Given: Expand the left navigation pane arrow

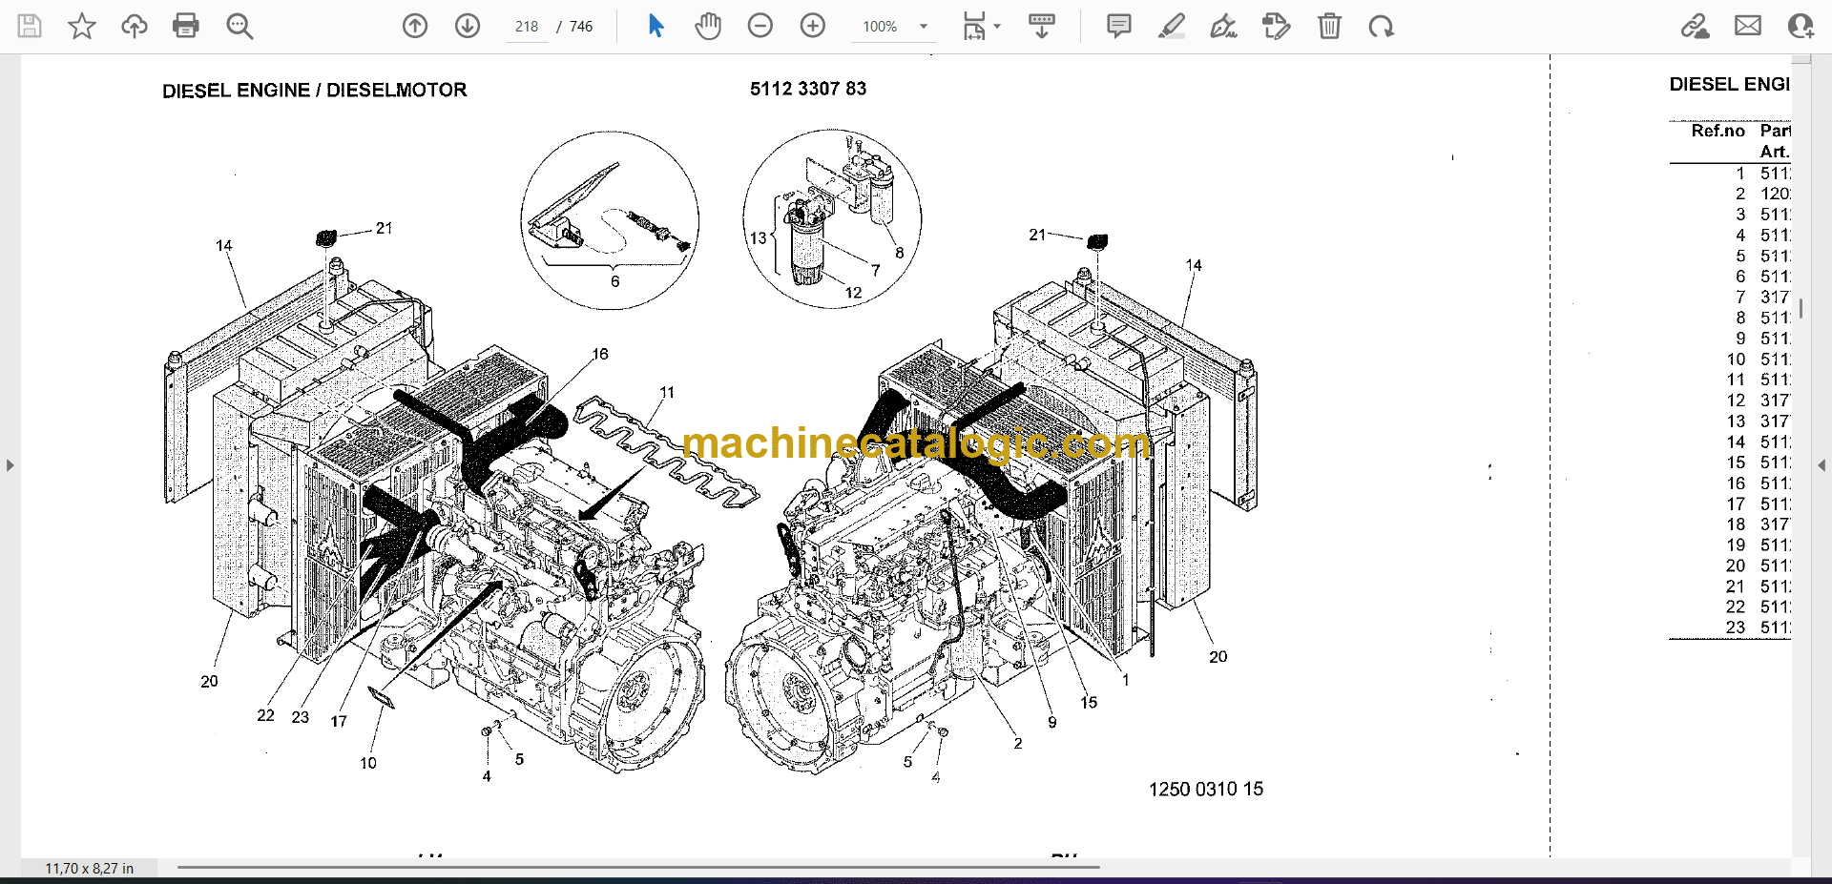Looking at the screenshot, I should coord(10,465).
